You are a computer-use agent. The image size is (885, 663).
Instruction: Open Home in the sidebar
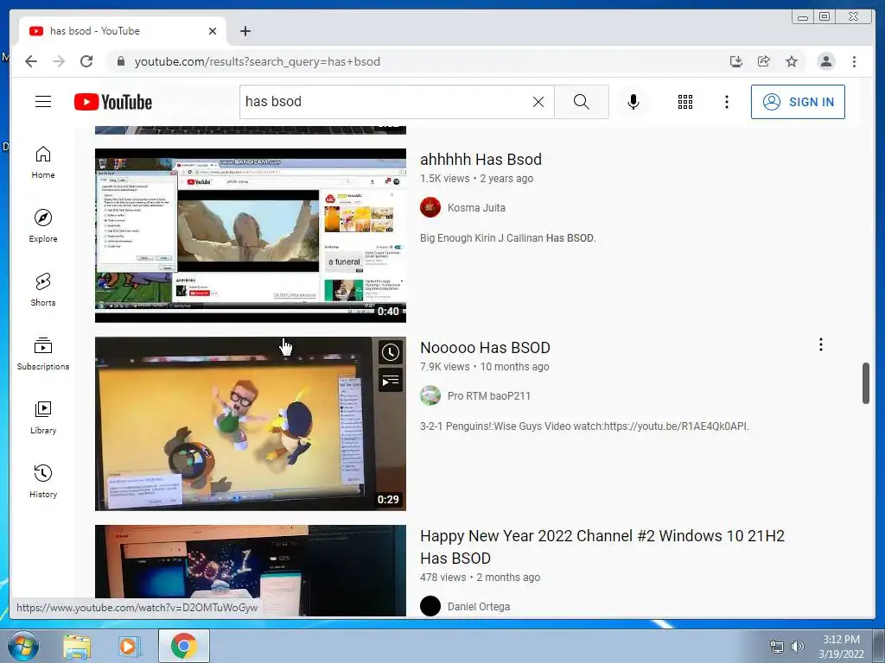pyautogui.click(x=43, y=162)
